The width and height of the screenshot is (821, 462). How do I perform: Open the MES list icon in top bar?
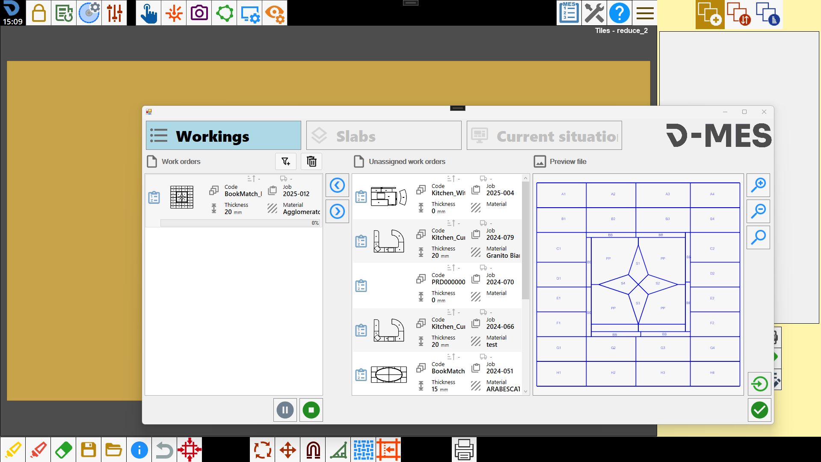pyautogui.click(x=569, y=13)
